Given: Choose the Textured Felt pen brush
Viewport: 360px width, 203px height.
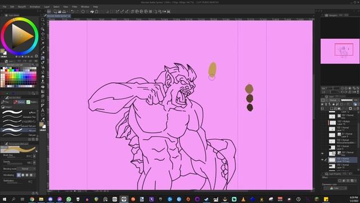Looking at the screenshot, I should (19, 126).
